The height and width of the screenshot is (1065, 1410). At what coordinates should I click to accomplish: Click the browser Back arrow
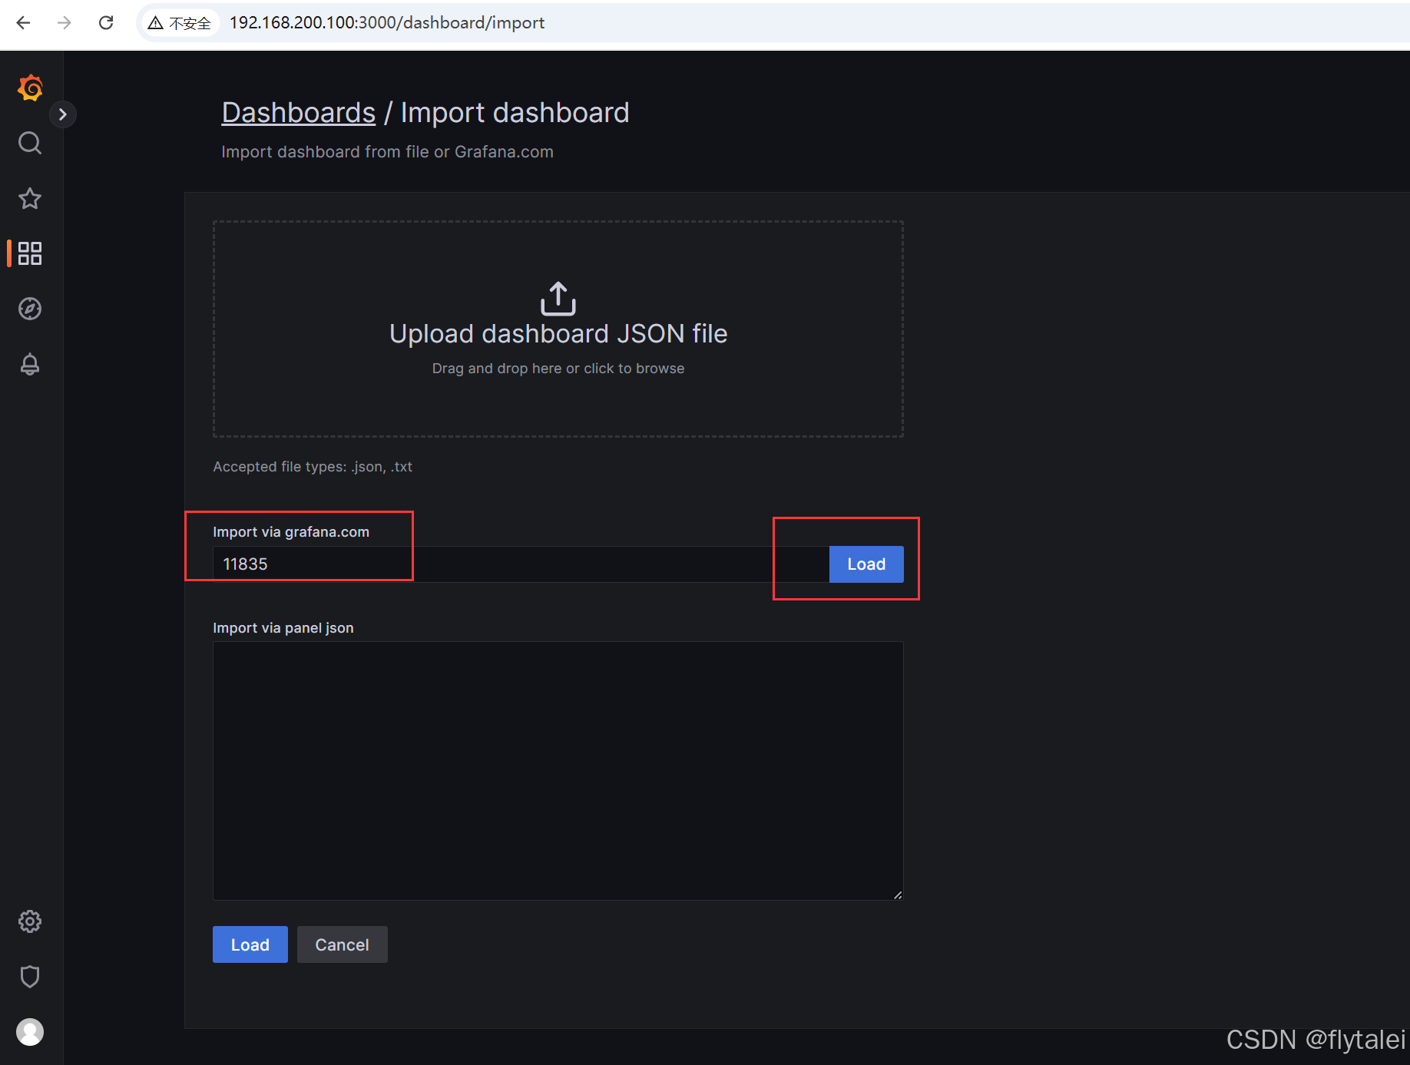(x=24, y=23)
